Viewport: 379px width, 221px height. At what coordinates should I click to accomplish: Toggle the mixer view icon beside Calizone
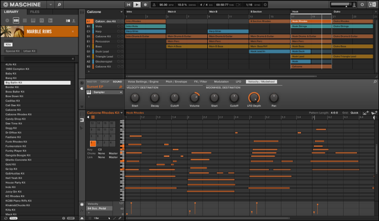click(x=82, y=12)
